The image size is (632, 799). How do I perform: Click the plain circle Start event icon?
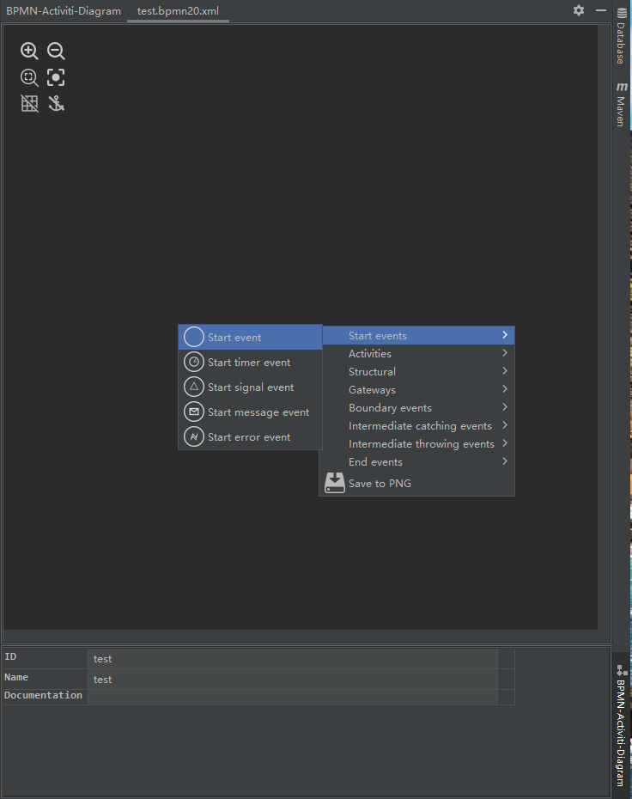pos(194,337)
